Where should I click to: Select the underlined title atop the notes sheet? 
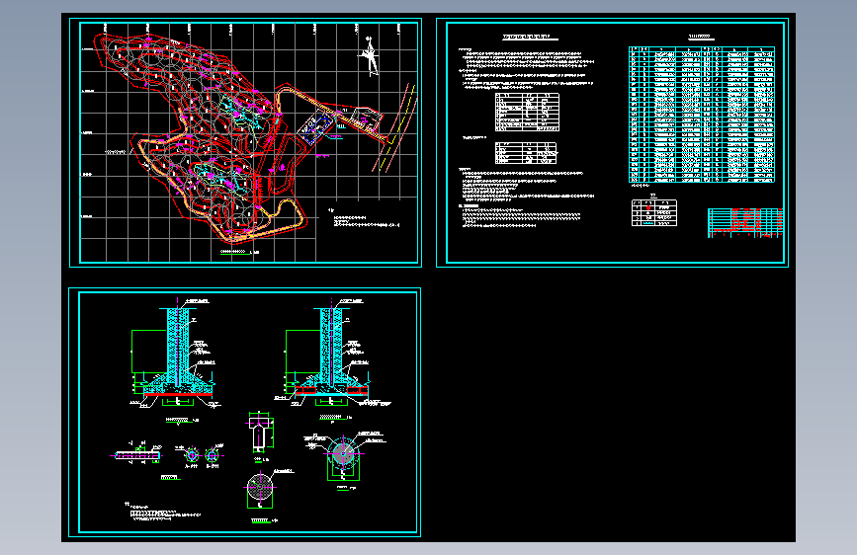coord(530,38)
